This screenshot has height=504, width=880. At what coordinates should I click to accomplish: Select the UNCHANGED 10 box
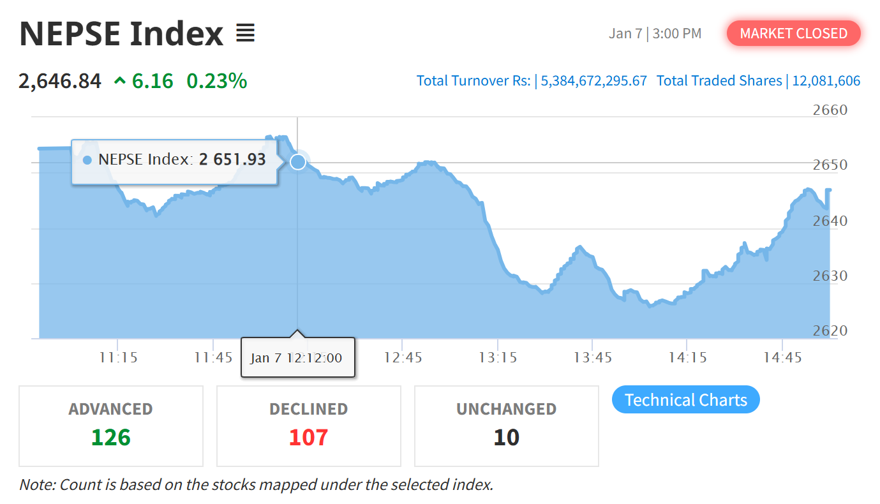(507, 426)
